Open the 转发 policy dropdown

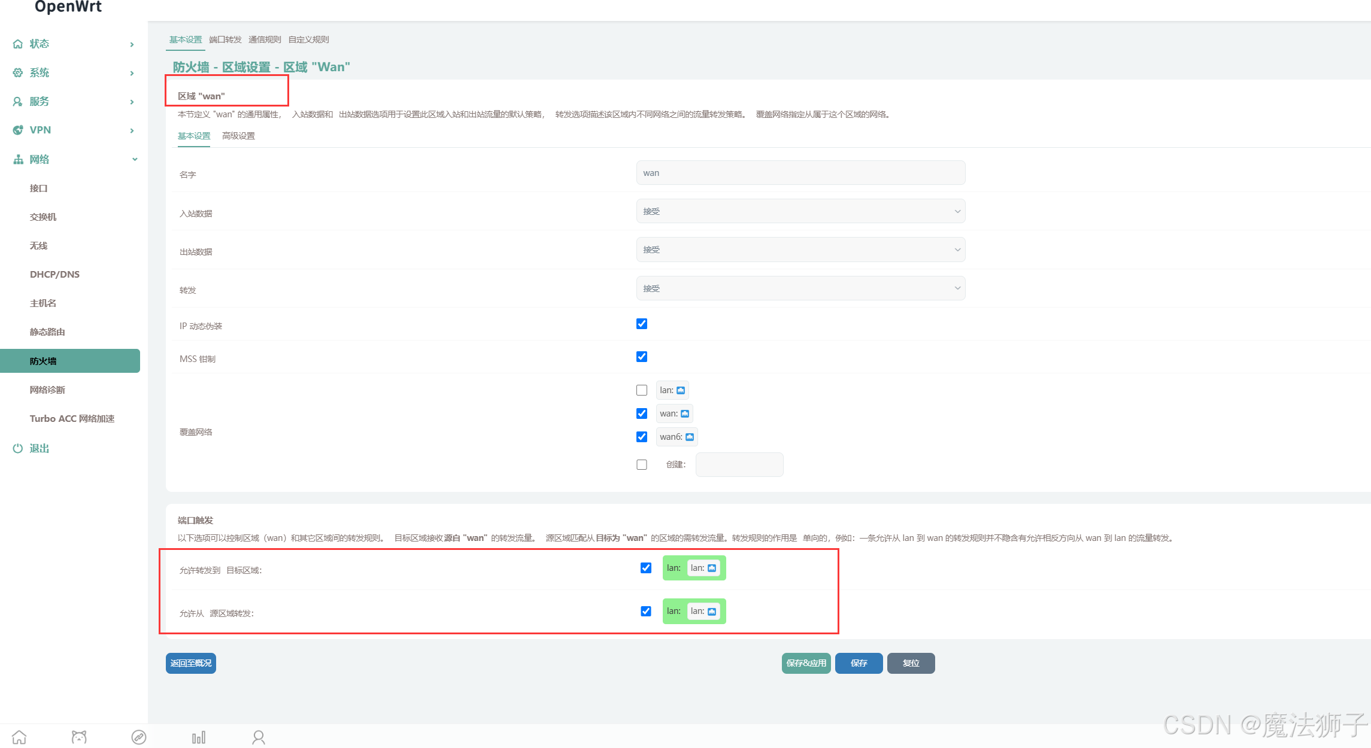[x=800, y=288]
